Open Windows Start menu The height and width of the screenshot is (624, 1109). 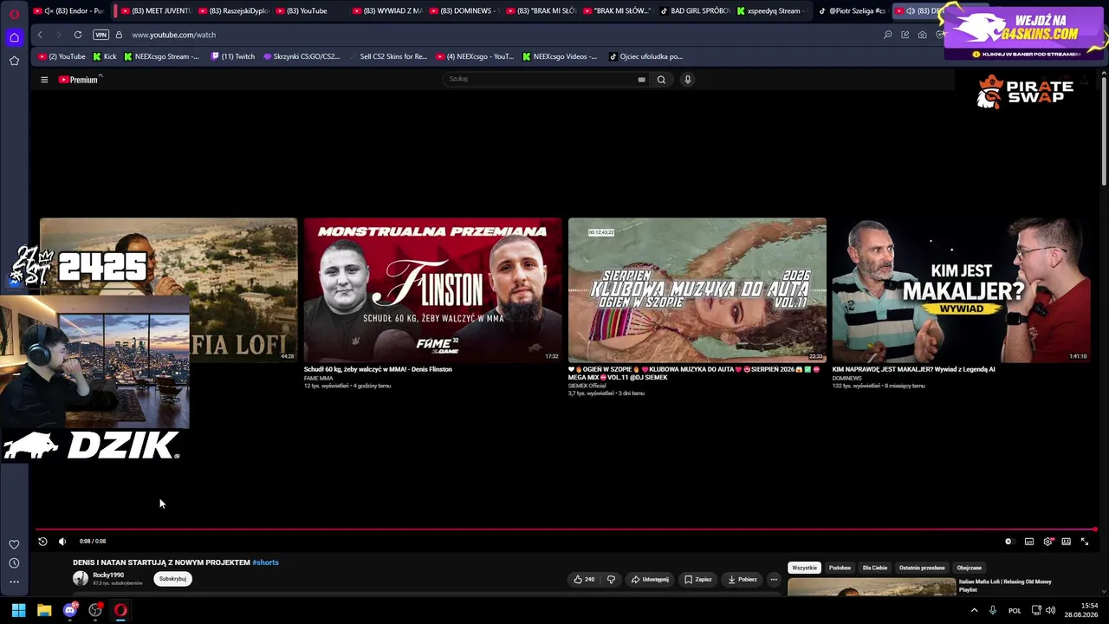pos(18,610)
